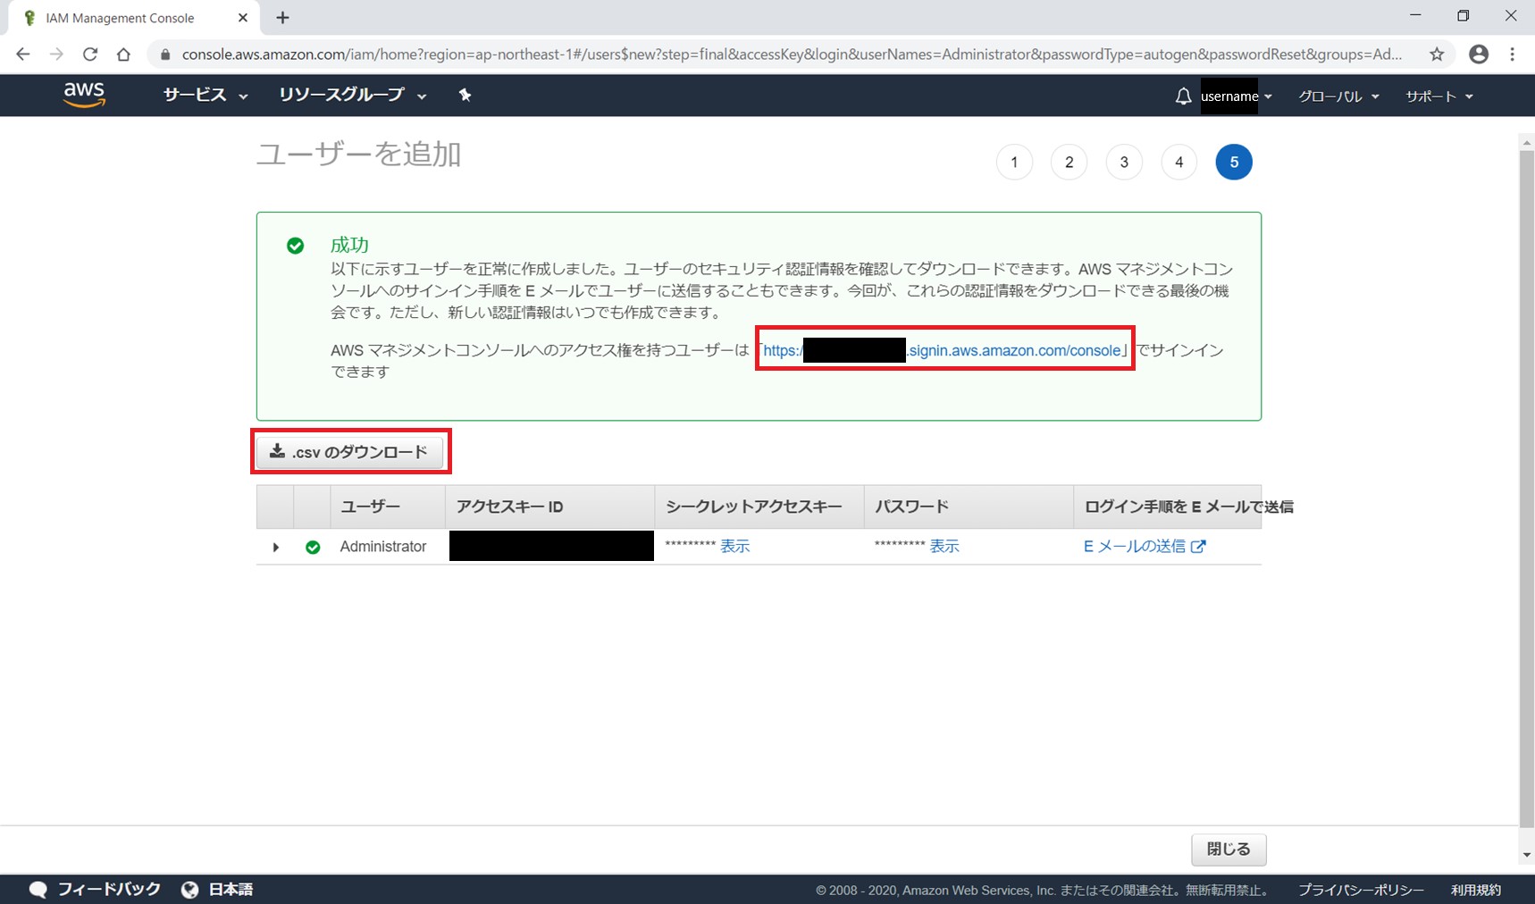The image size is (1535, 904).
Task: Click the 閉じる button
Action: pos(1229,849)
